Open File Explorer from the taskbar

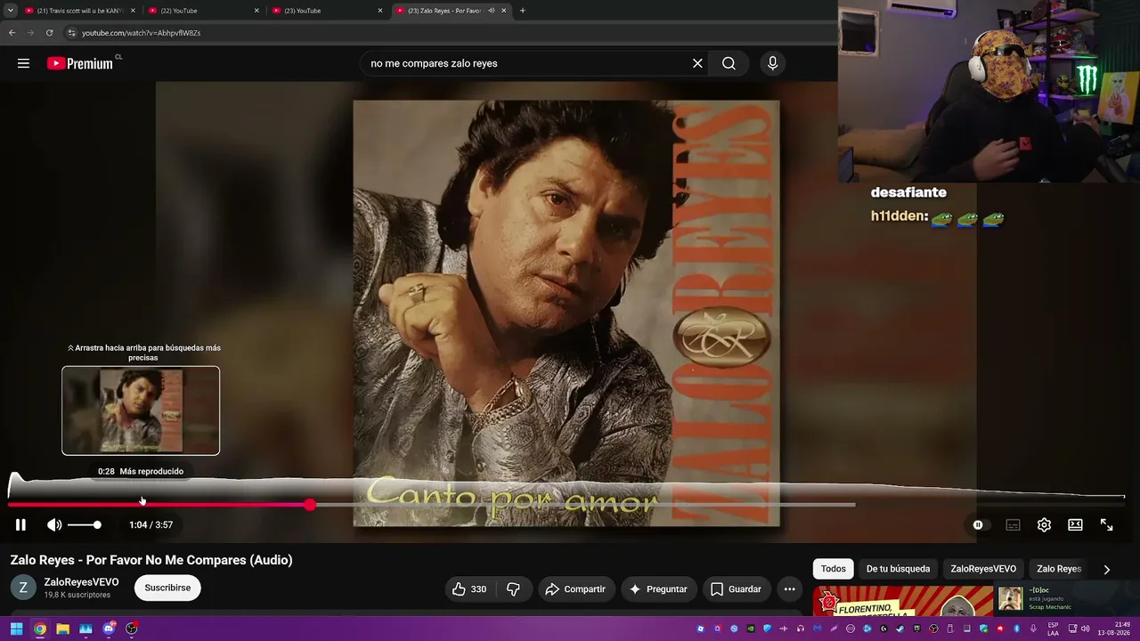pos(62,629)
